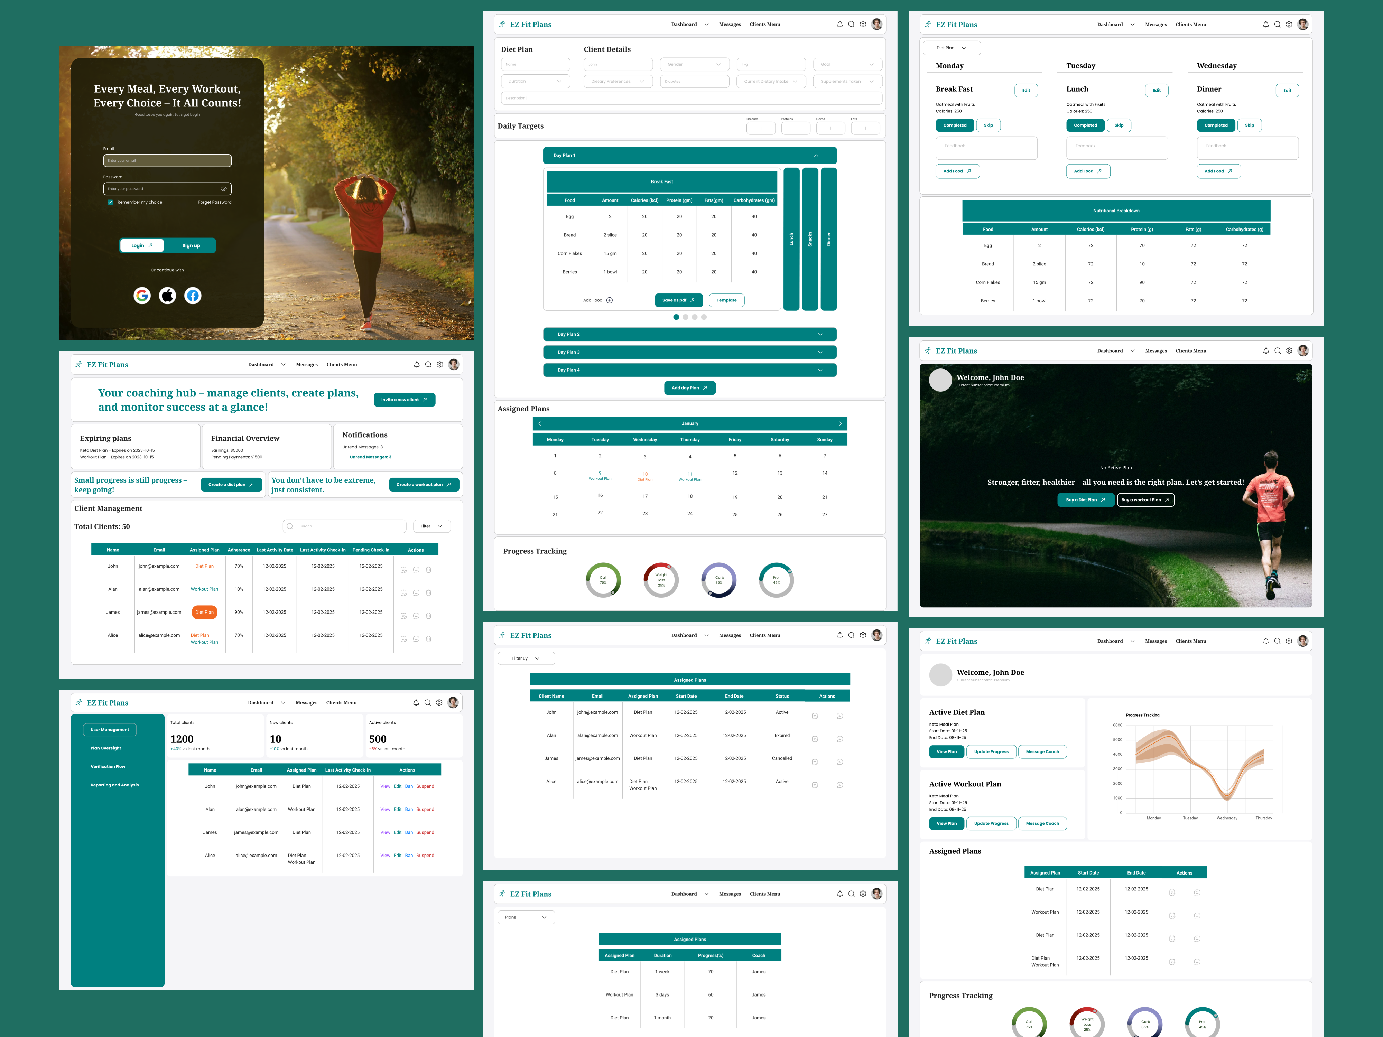1383x1037 pixels.
Task: Delete John's record using the trash icon
Action: 429,569
